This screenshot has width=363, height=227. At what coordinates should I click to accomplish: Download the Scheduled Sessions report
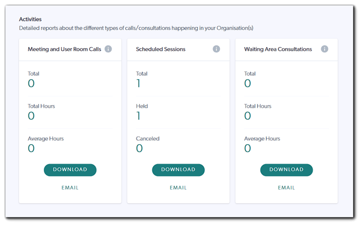point(178,170)
